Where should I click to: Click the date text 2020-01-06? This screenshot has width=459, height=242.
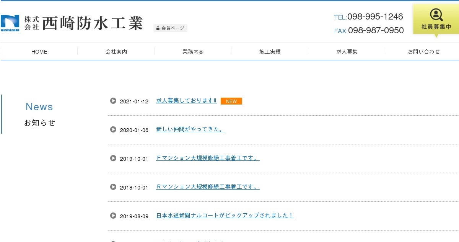[x=134, y=130]
